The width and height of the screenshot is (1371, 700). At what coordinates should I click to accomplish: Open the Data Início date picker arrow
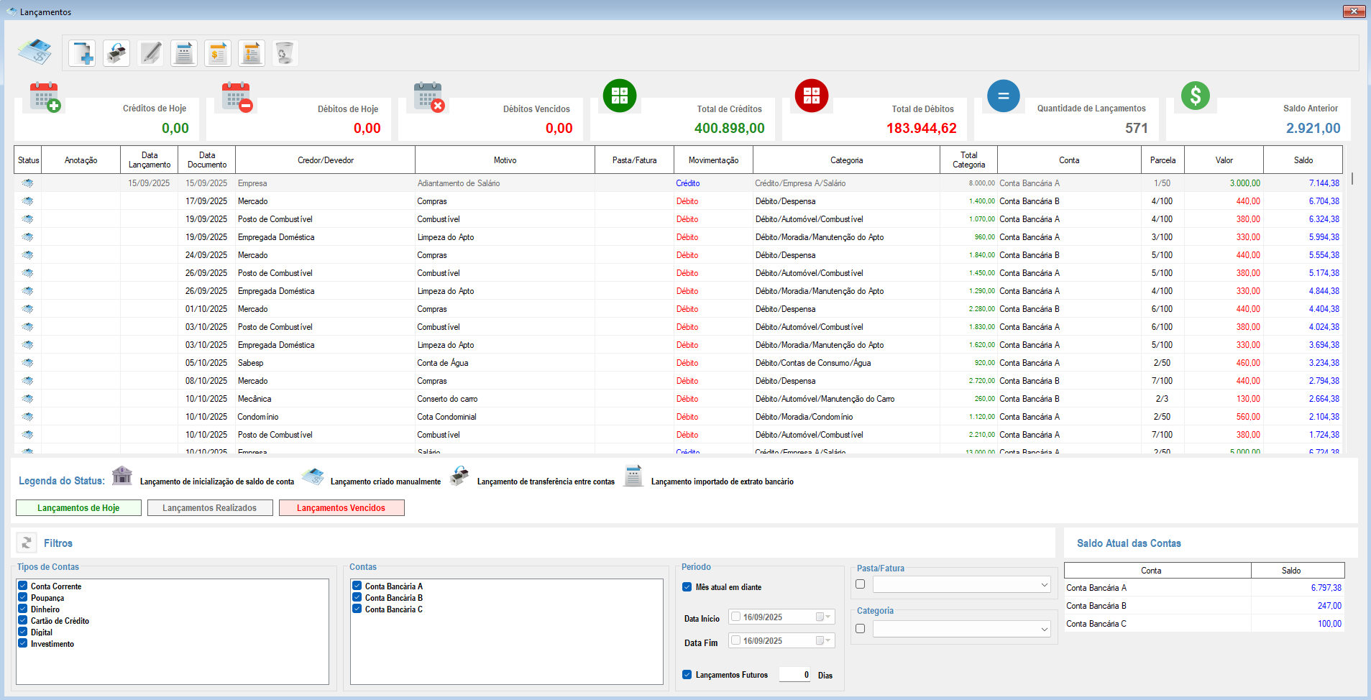[827, 617]
